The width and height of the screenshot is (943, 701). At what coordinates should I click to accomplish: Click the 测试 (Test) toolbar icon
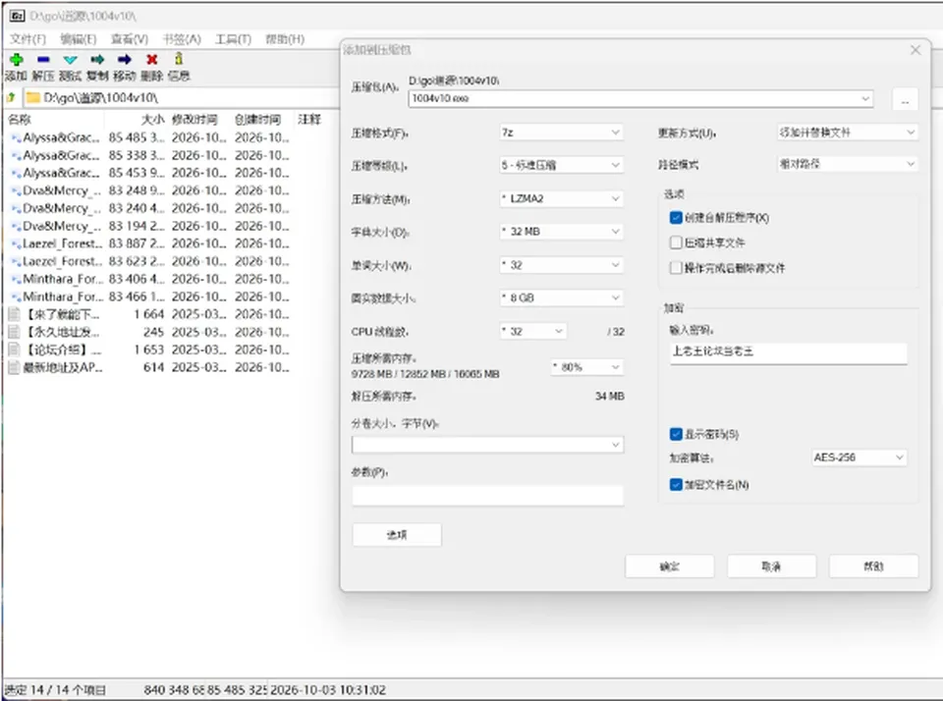coord(71,60)
